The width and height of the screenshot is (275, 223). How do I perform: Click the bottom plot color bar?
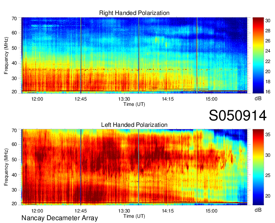pyautogui.click(x=258, y=167)
